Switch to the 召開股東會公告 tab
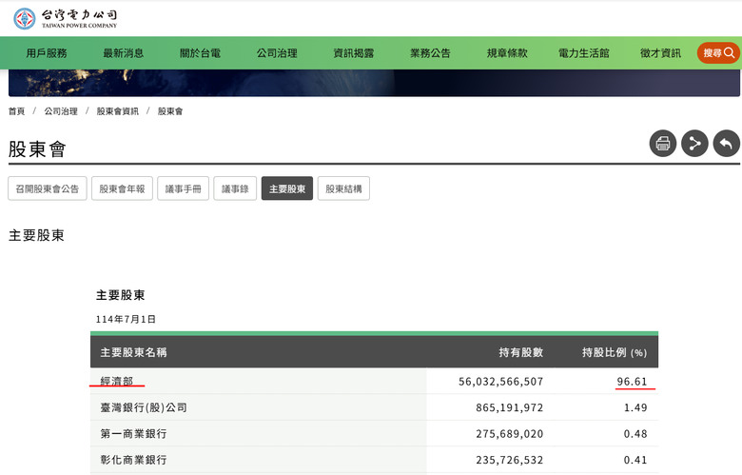Screen dimensions: 742x475 48,188
